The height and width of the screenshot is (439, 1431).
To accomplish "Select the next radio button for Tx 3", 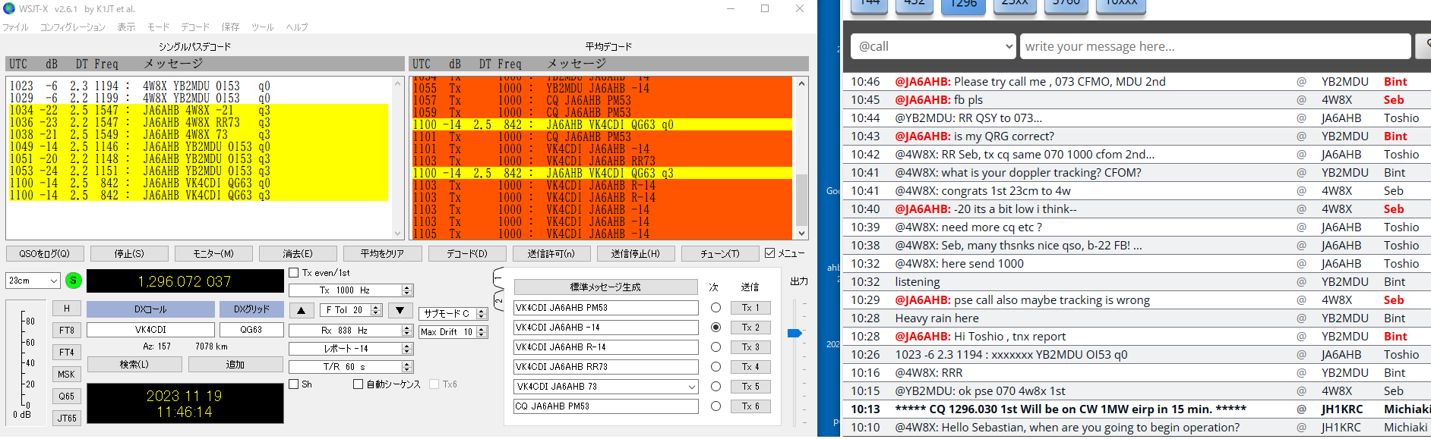I will [x=715, y=347].
